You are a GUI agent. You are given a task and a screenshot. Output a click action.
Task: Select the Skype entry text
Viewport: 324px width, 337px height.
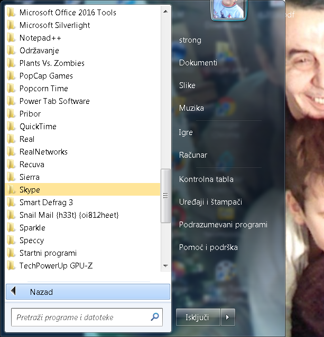pos(30,190)
